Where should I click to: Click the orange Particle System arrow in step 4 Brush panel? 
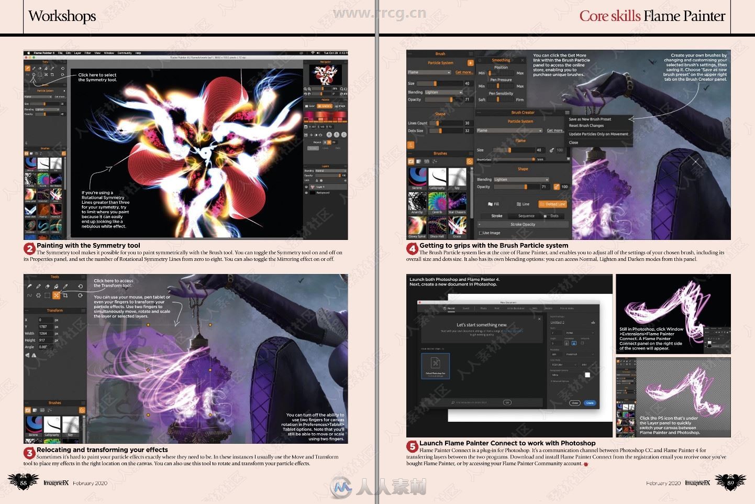471,63
